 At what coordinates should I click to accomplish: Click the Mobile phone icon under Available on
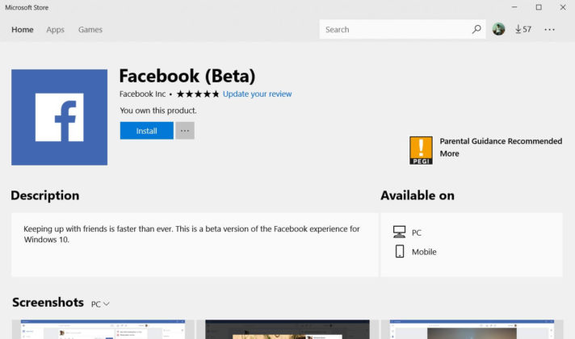tap(400, 251)
